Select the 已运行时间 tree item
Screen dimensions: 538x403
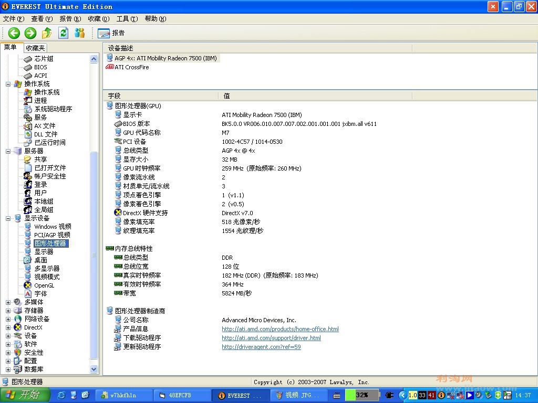(x=50, y=143)
